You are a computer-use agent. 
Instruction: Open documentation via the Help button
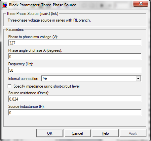coord(105,133)
